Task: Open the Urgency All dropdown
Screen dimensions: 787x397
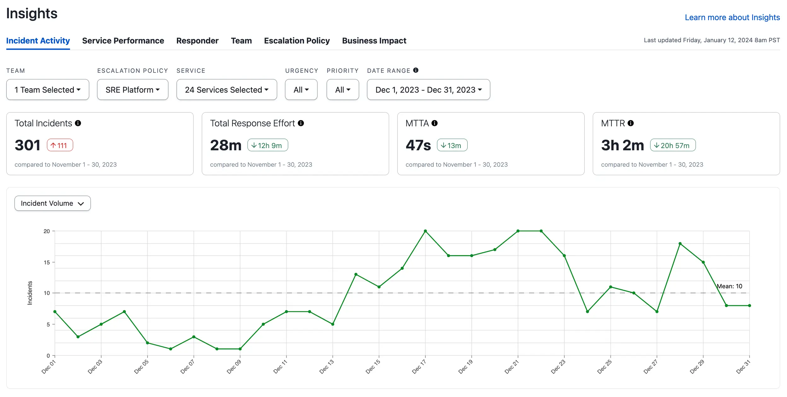Action: pos(301,90)
